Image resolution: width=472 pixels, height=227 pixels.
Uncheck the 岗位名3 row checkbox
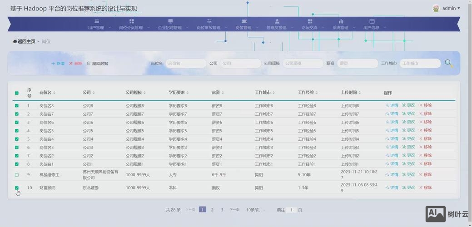click(x=17, y=148)
